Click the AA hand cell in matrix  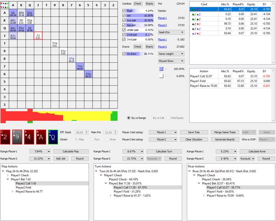13,13
